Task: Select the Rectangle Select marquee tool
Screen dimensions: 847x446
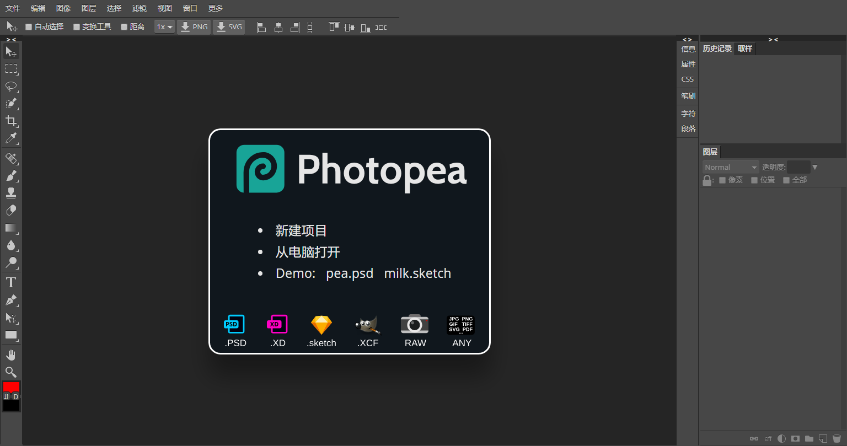Action: [x=11, y=69]
